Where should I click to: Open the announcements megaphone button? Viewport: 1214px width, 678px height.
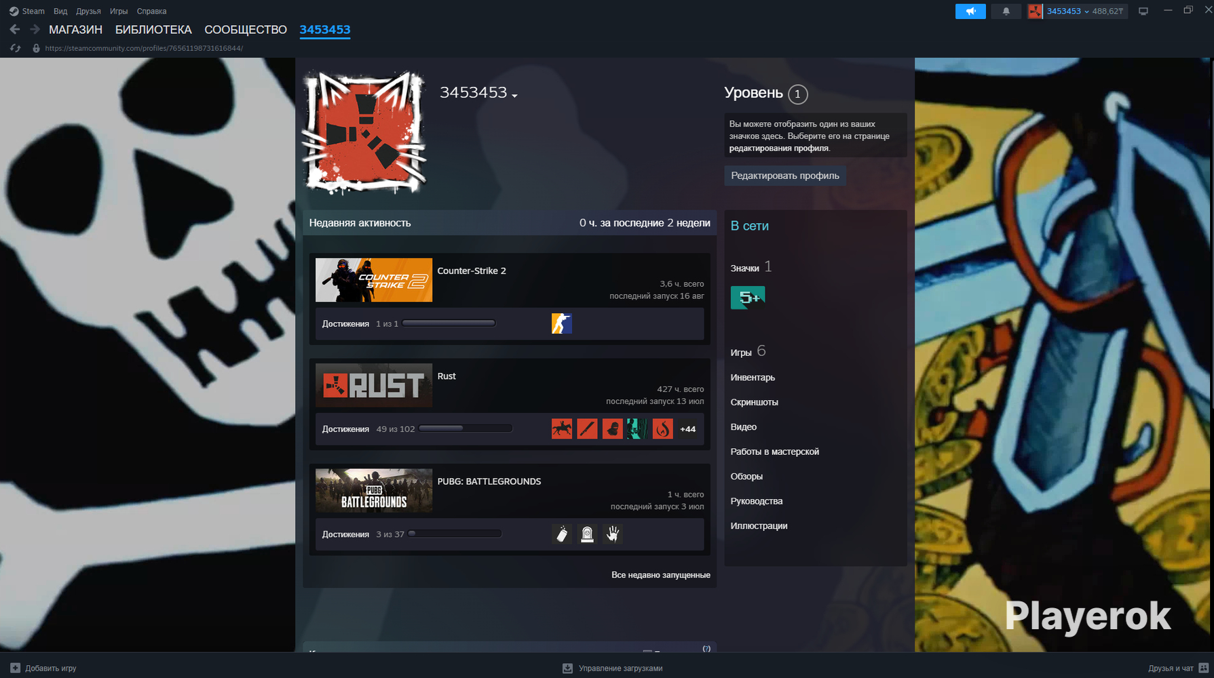pyautogui.click(x=970, y=12)
